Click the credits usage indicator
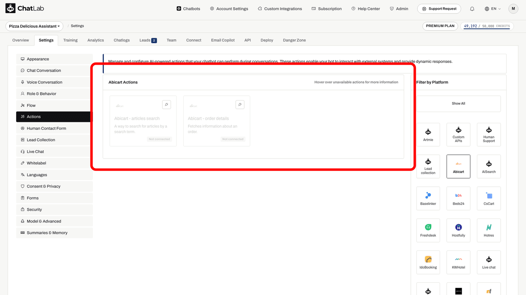526x295 pixels. coord(487,26)
